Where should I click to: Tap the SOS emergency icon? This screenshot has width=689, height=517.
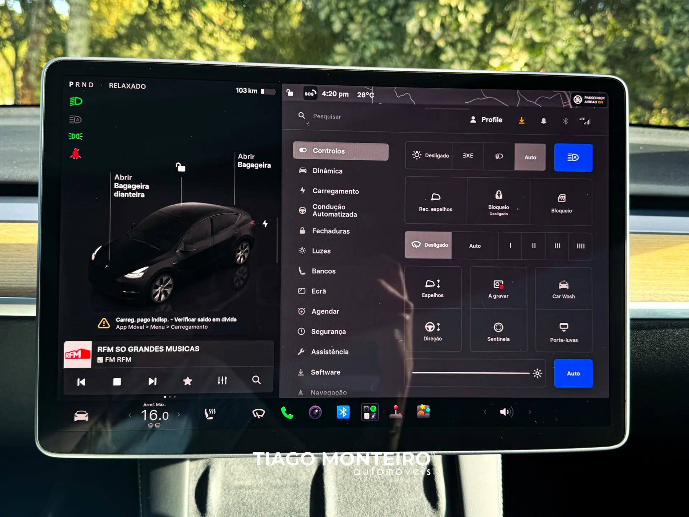(310, 93)
